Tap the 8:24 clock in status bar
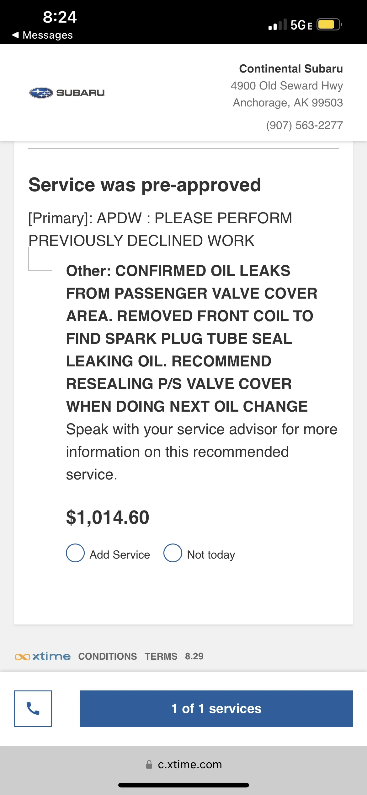 tap(60, 17)
